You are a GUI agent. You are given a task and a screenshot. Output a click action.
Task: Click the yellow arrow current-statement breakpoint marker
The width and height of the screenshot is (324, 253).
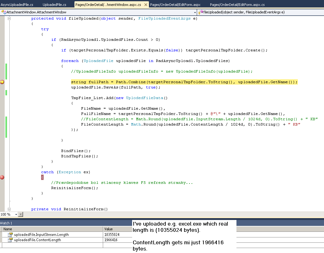[2, 82]
